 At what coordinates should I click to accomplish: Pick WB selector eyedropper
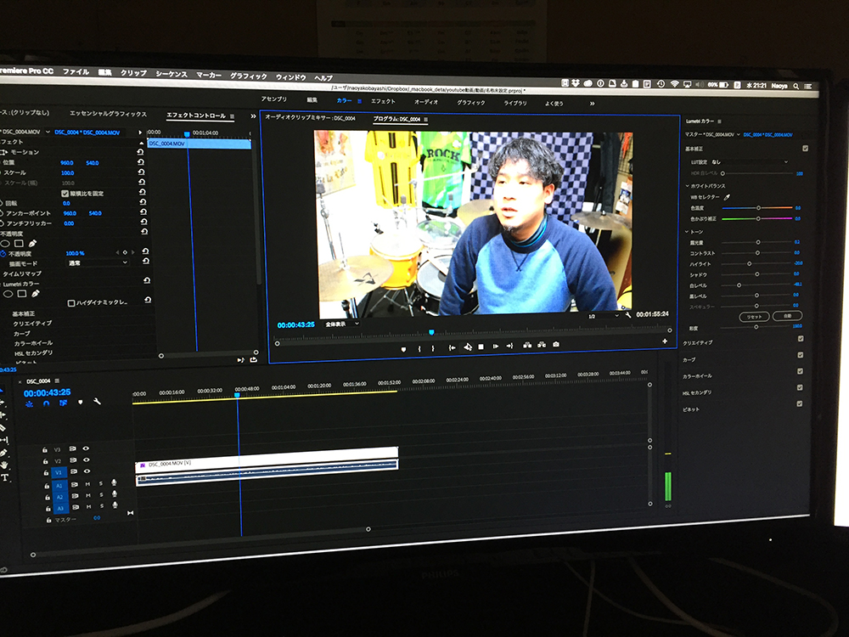tap(727, 197)
